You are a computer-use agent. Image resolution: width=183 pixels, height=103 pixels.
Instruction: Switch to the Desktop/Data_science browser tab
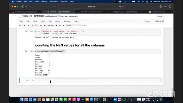click(25, 12)
